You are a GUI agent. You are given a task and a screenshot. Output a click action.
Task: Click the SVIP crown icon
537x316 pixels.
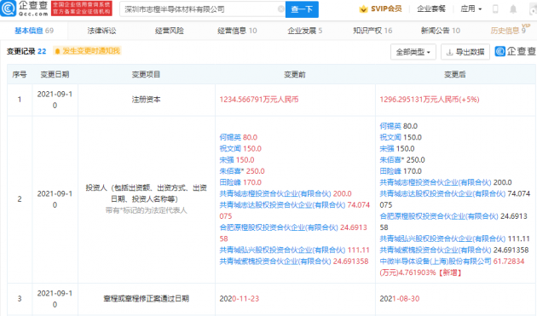[x=363, y=9]
